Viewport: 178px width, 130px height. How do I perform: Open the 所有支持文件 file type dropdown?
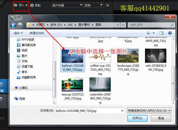click(x=149, y=111)
